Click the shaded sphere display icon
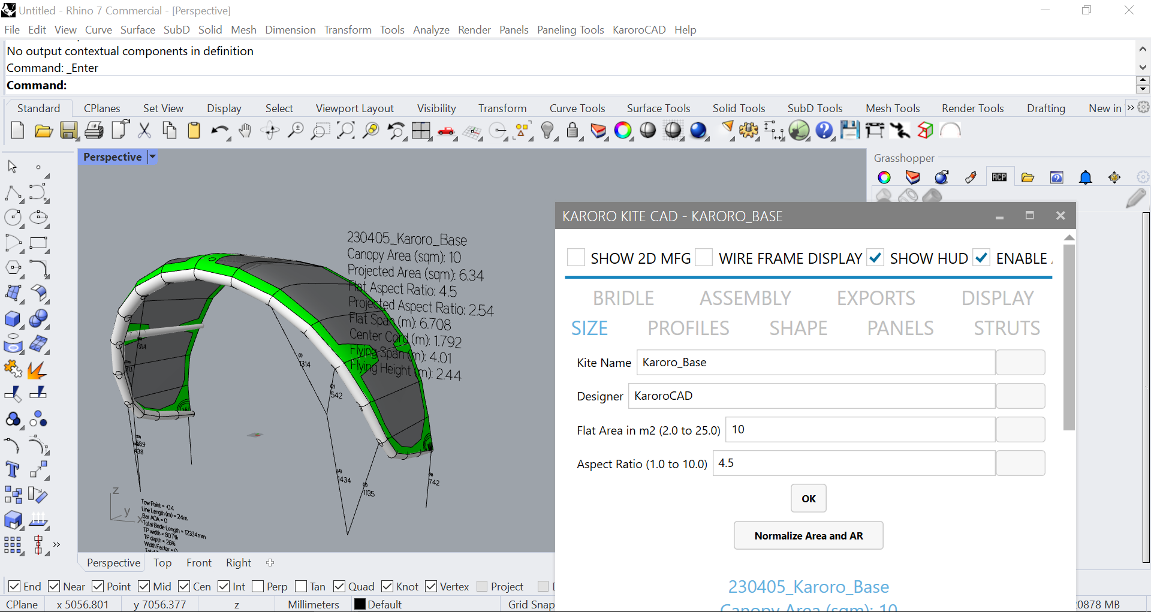 648,130
